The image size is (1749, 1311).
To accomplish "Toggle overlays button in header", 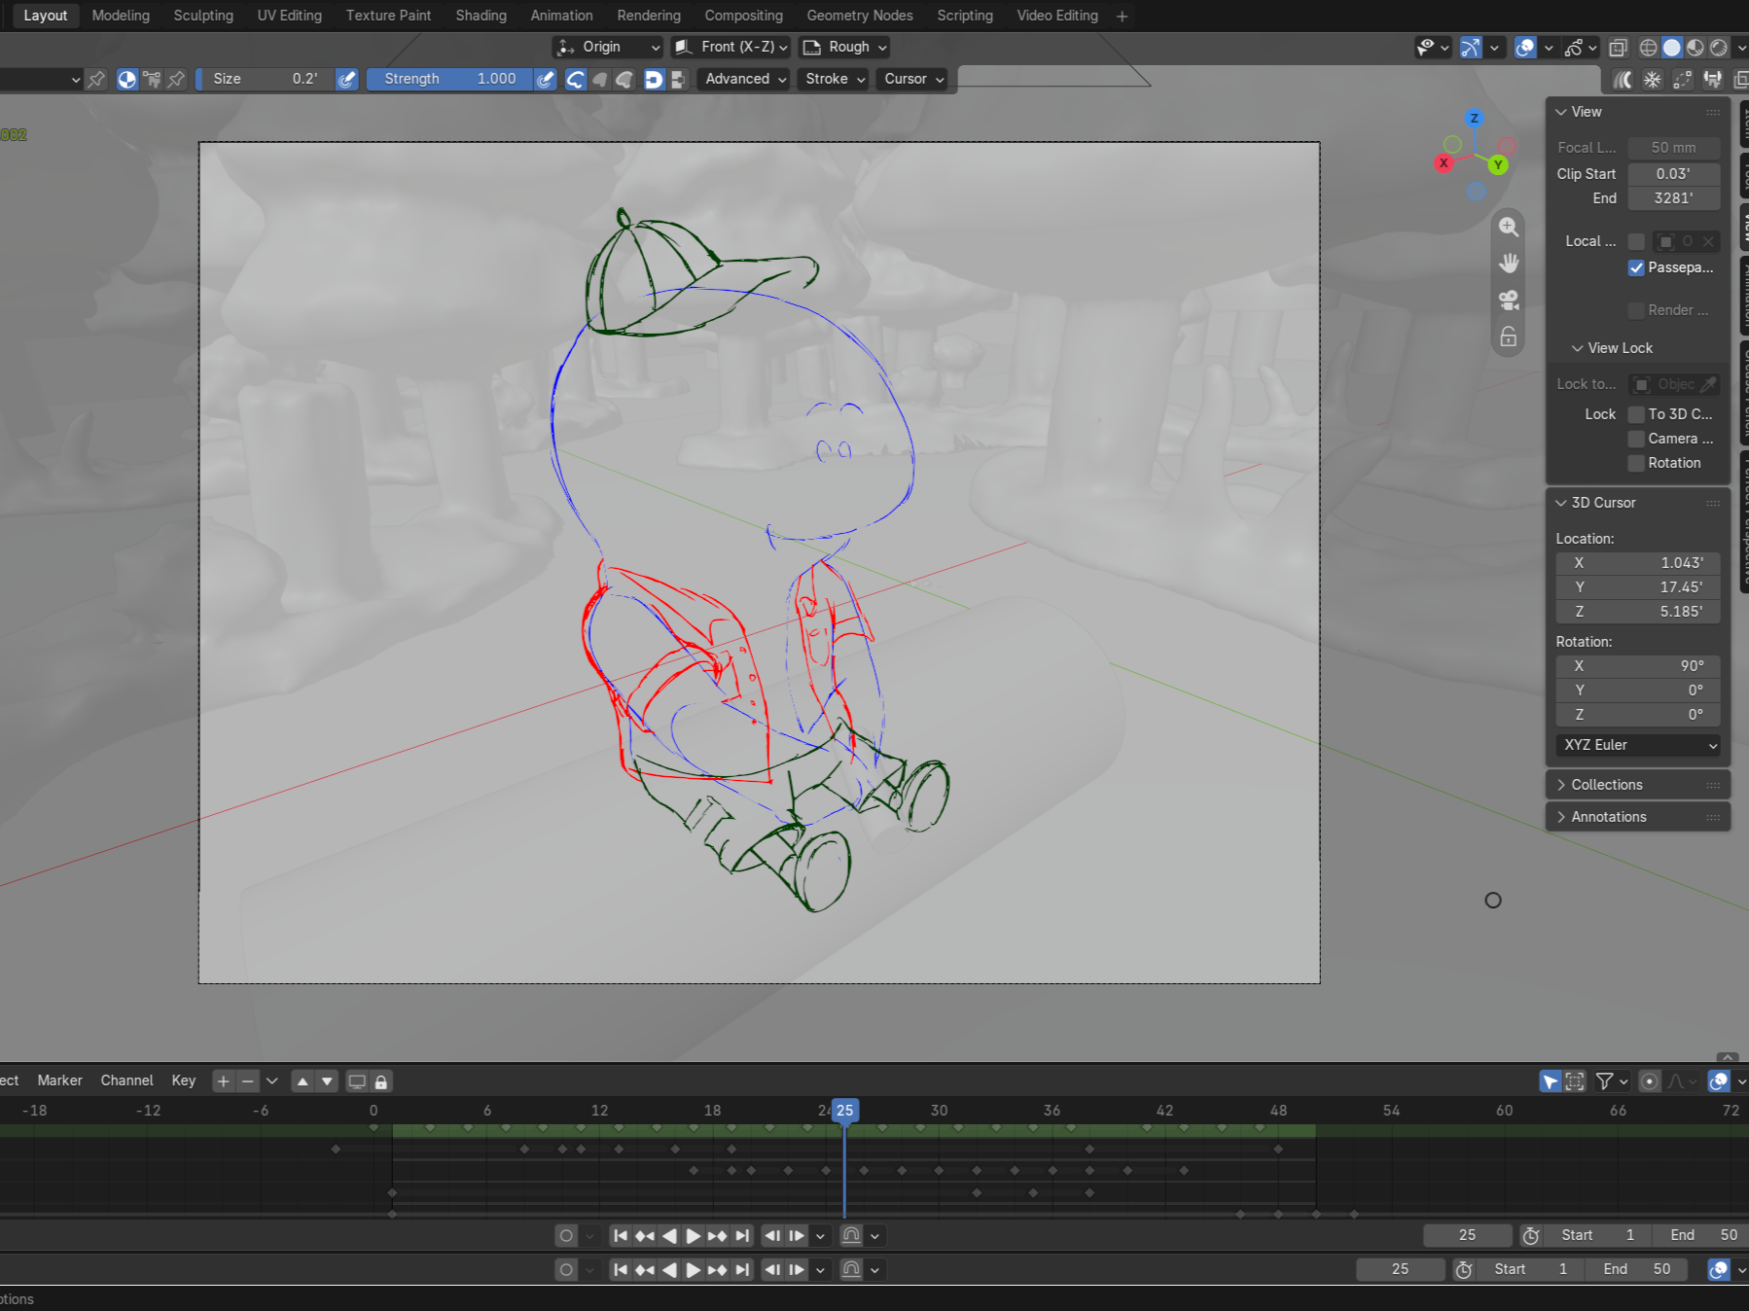I will click(1525, 48).
